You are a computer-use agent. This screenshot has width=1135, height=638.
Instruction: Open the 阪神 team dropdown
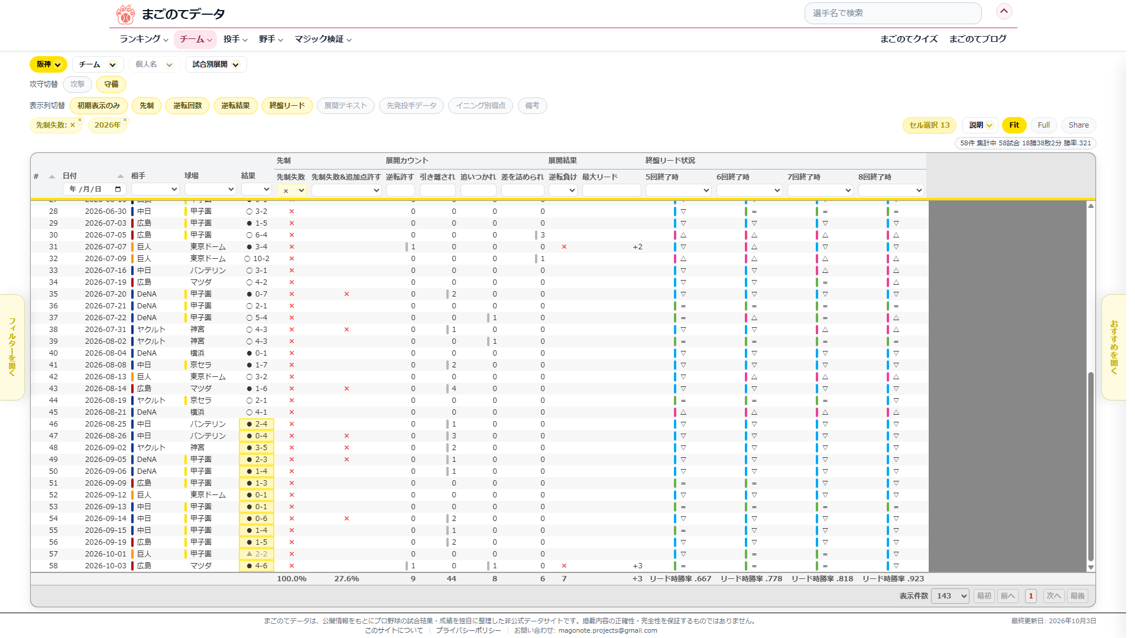[x=48, y=64]
